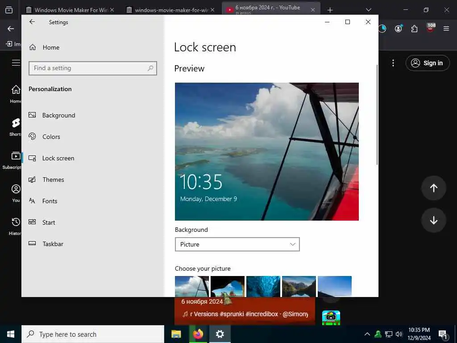Open Settings gear in taskbar
This screenshot has width=457, height=343.
(x=220, y=334)
